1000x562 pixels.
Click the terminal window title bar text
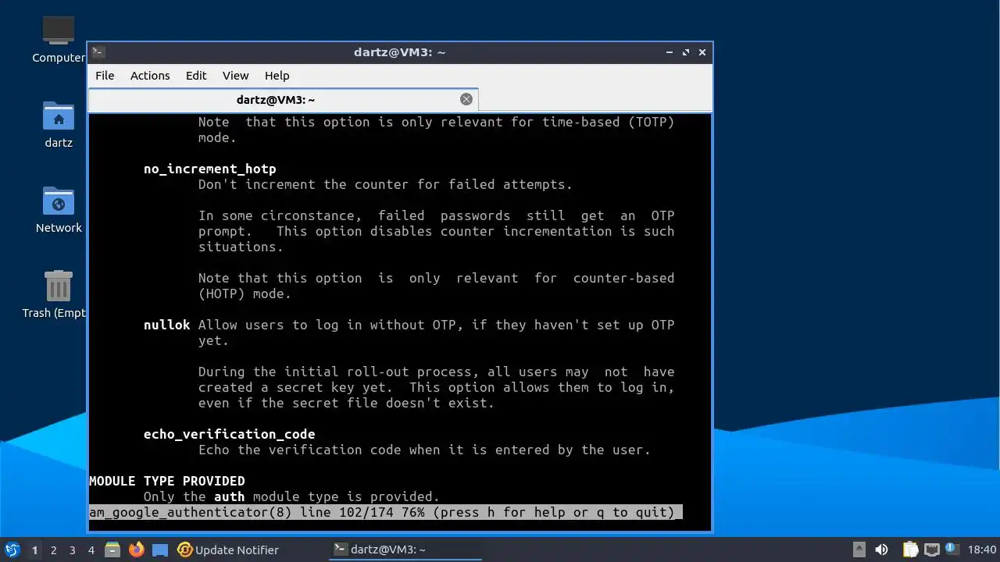(399, 52)
